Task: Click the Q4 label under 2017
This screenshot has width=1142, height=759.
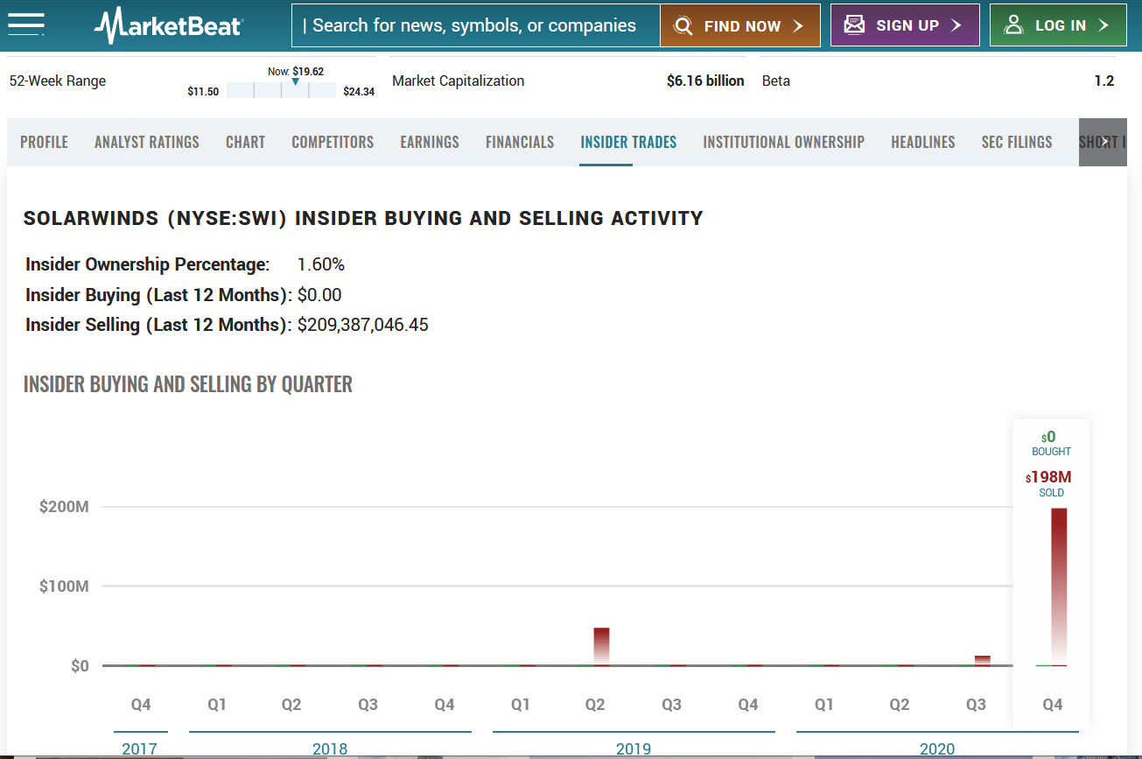Action: tap(141, 705)
